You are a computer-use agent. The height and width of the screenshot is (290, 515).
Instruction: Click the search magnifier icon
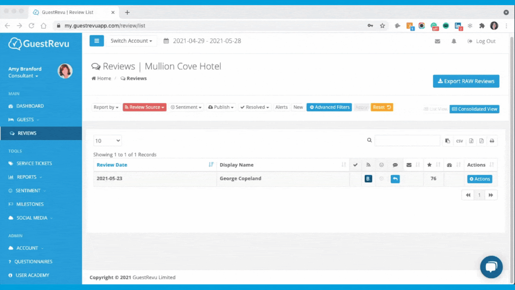369,140
